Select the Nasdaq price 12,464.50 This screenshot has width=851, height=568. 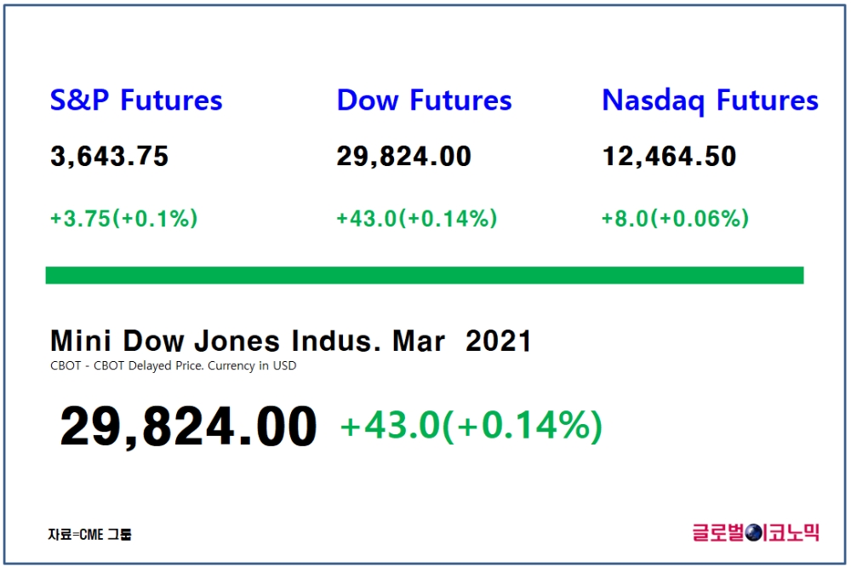pos(670,157)
